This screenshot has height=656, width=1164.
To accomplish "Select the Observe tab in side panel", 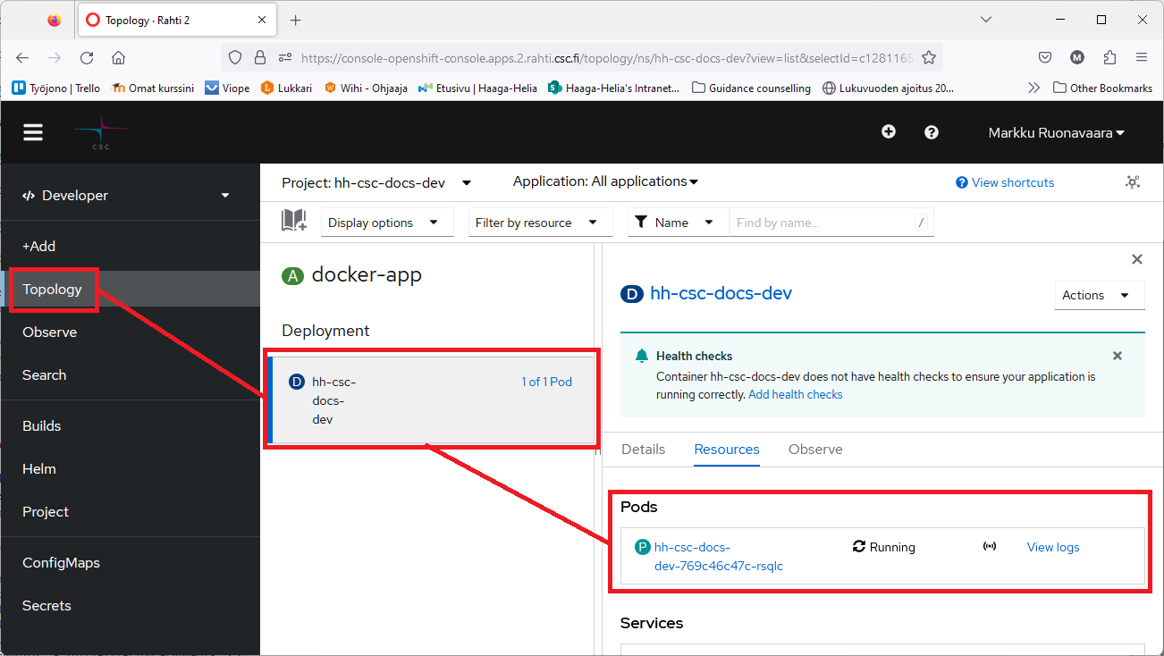I will [815, 450].
